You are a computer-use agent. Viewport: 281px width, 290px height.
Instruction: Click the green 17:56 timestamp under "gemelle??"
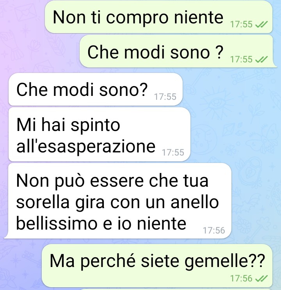point(241,278)
